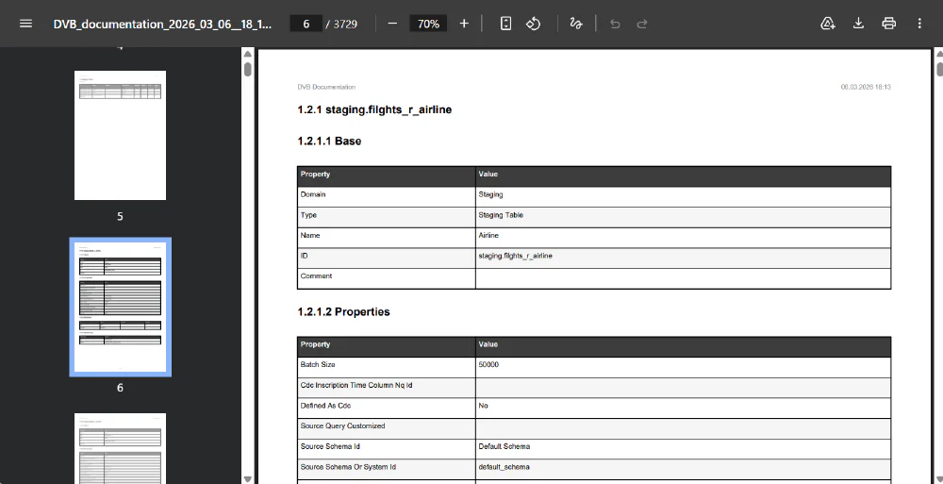
Task: Click the '06.03.2026 18:13' timestamp
Action: pos(866,88)
